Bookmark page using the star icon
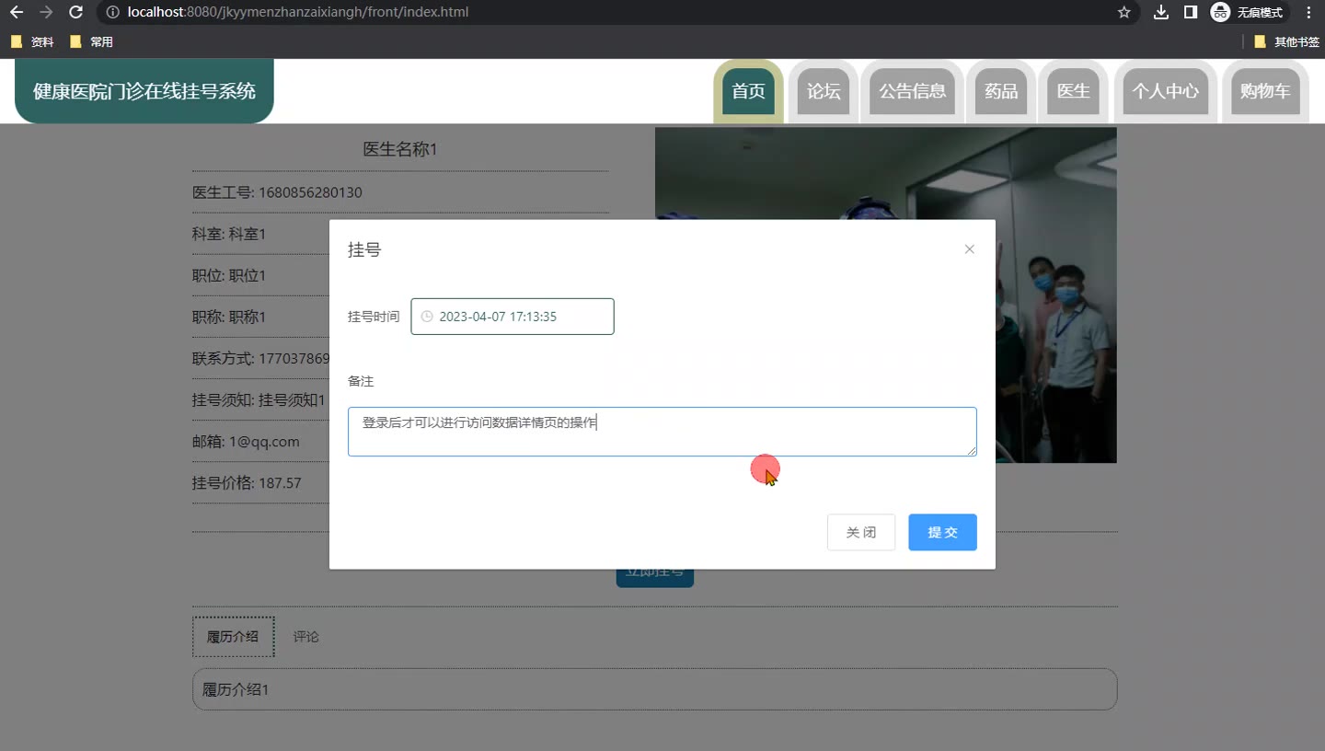This screenshot has height=751, width=1325. click(x=1123, y=12)
